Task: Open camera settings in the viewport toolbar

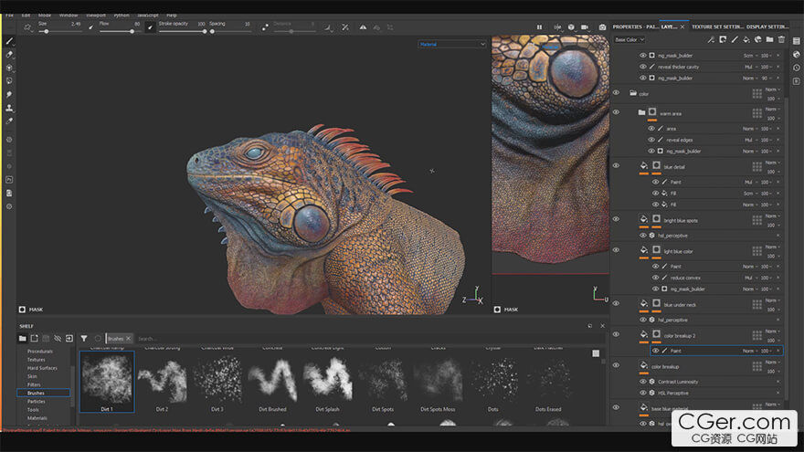Action: coord(585,27)
